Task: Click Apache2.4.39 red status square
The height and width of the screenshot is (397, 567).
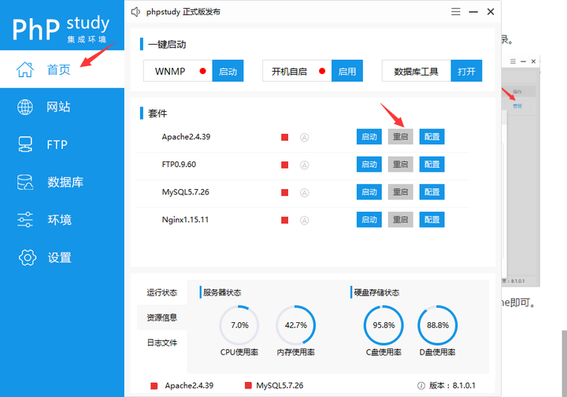Action: click(285, 137)
